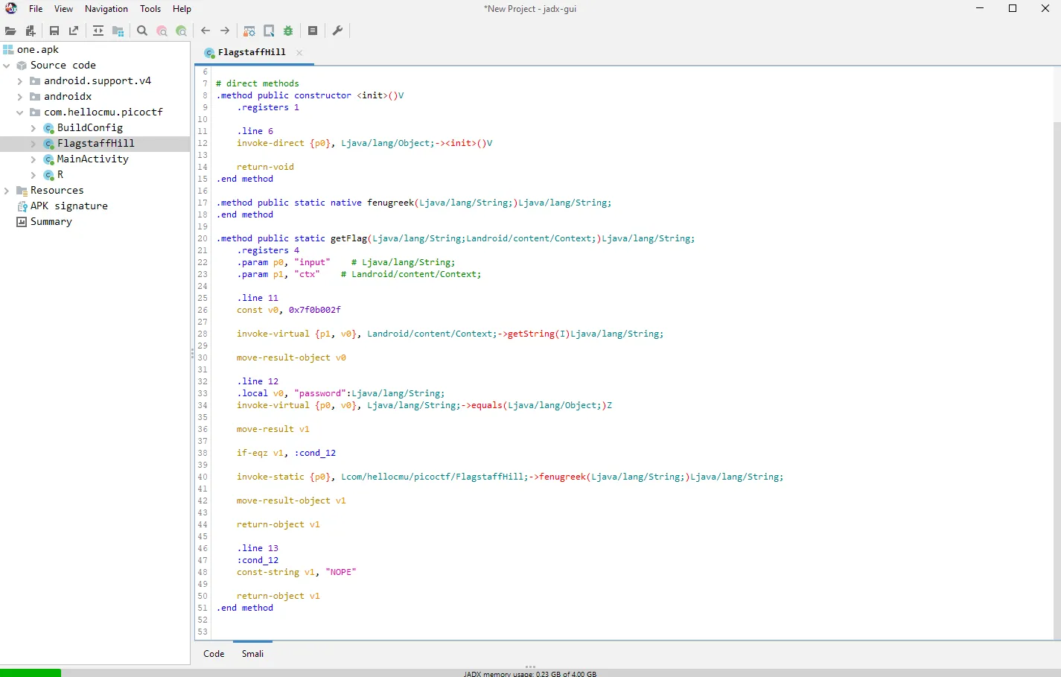Click the FlagstaffHill class icon in tree
Viewport: 1061px width, 677px height.
pos(48,144)
